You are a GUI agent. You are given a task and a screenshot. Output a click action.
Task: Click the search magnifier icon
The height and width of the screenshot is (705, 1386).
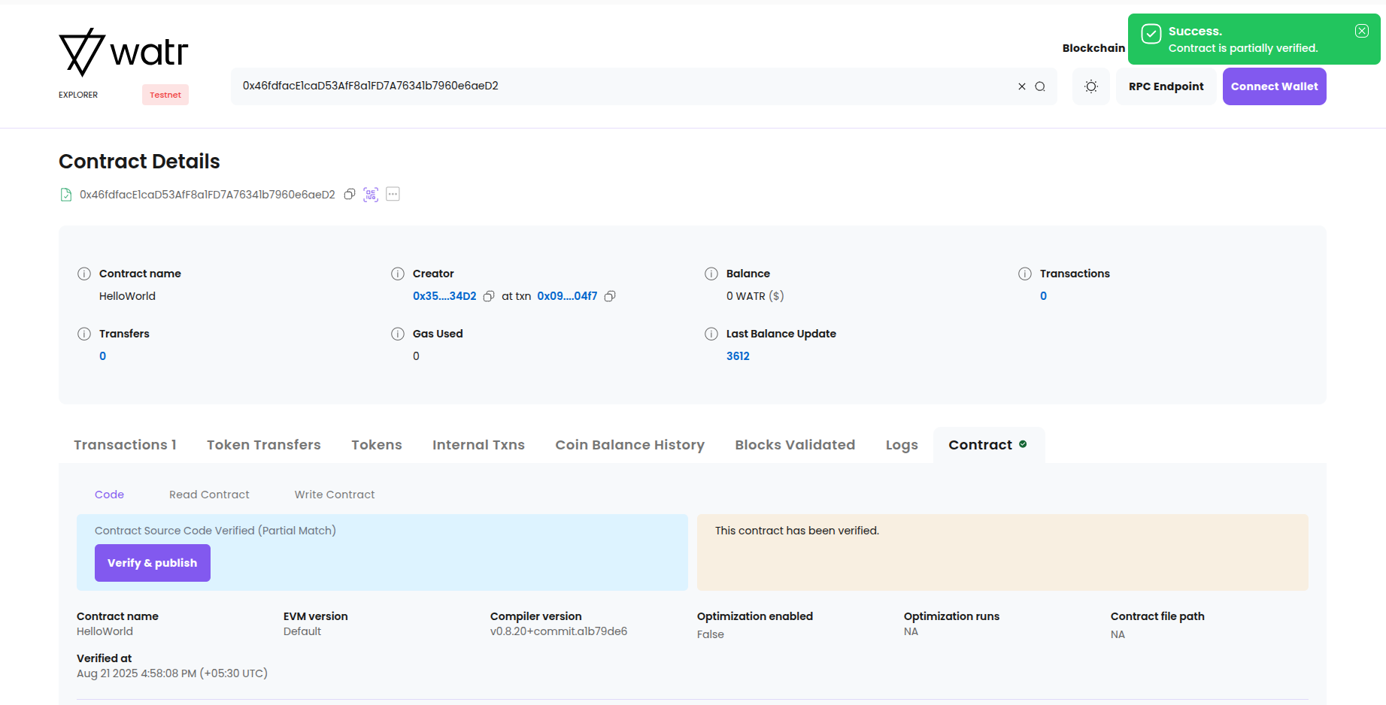point(1040,86)
